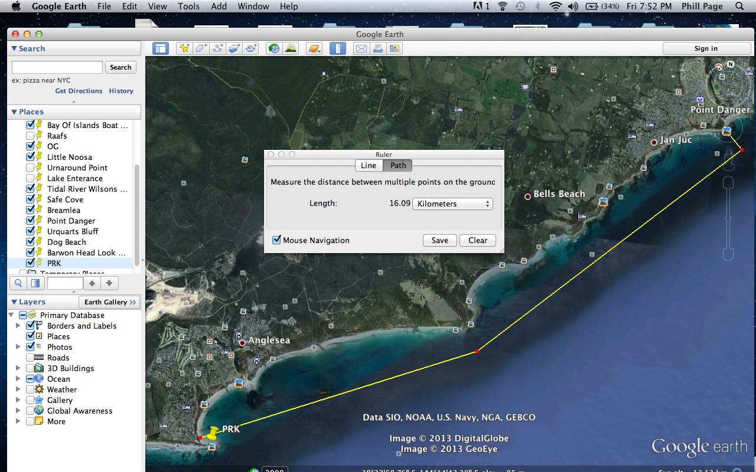Open the Record a Tour camera icon

pos(252,48)
